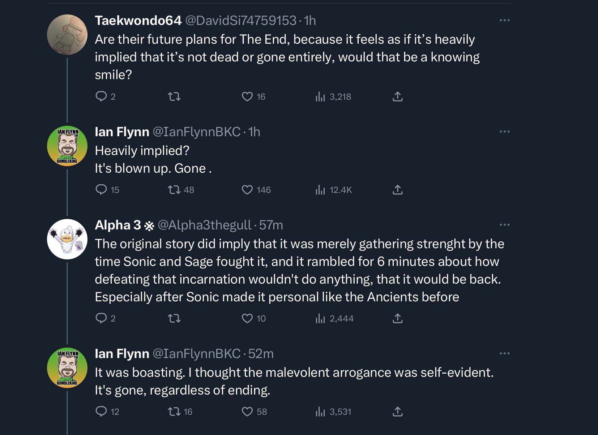Like Taekwondo64's tweet with 16 likes
Image resolution: width=598 pixels, height=435 pixels.
coord(247,96)
